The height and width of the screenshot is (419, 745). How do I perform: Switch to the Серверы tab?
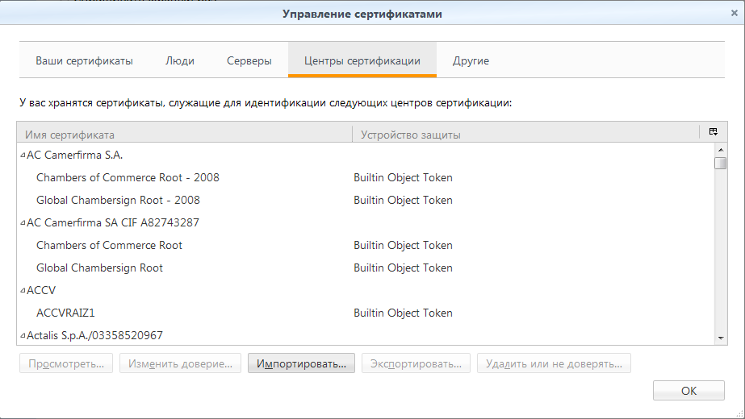[249, 61]
